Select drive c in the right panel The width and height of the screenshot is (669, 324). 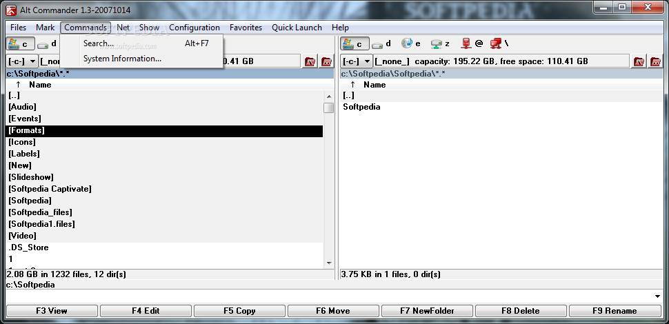[x=354, y=43]
